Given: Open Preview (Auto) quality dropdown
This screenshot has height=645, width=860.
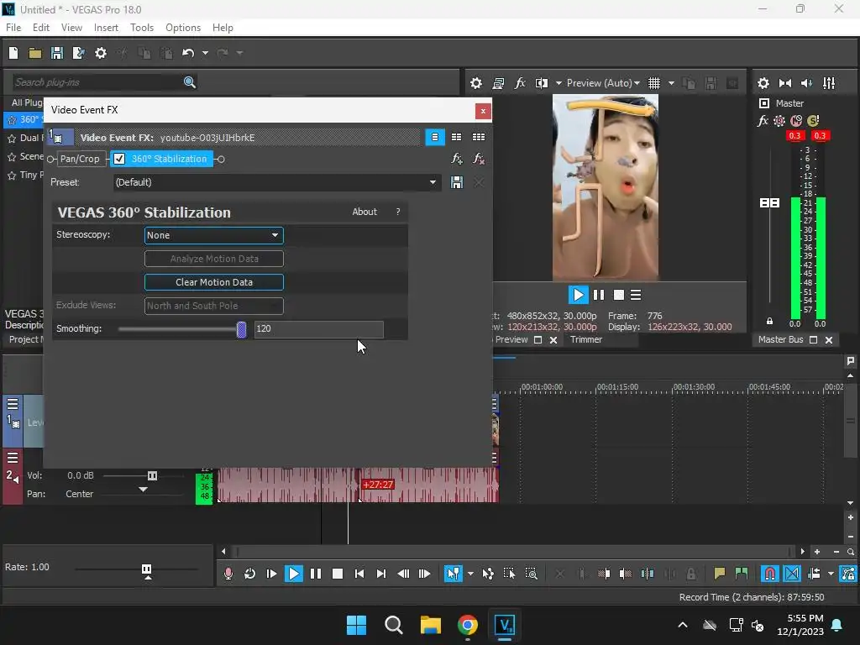Looking at the screenshot, I should click(x=603, y=83).
